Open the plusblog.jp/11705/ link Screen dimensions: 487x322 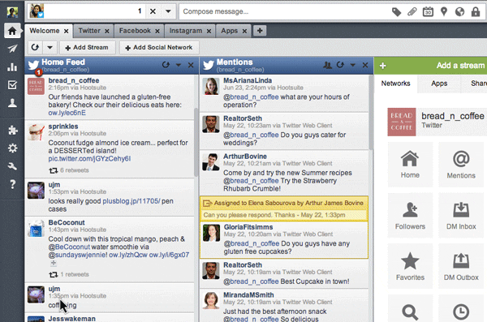point(131,201)
